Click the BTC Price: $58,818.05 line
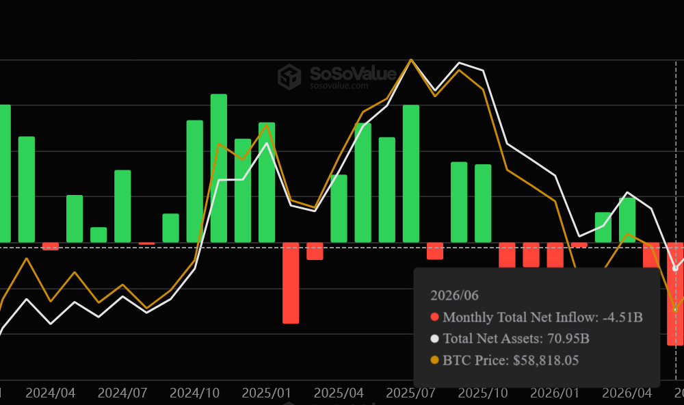This screenshot has height=405, width=684. tap(505, 360)
